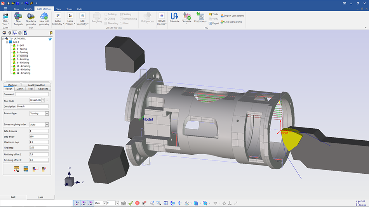Click Save user params

tap(233, 22)
